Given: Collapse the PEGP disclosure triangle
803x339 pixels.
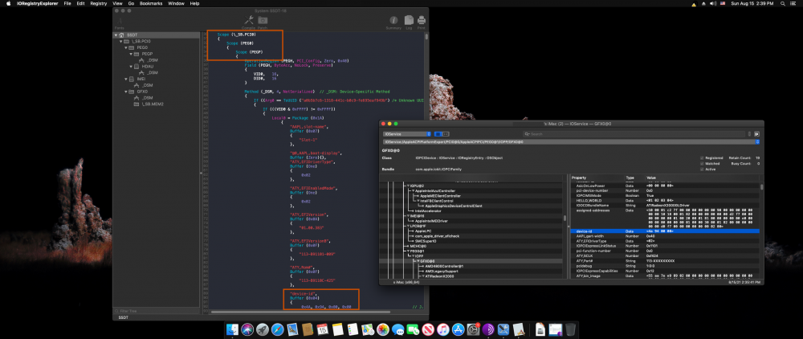Looking at the screenshot, I should coord(132,53).
